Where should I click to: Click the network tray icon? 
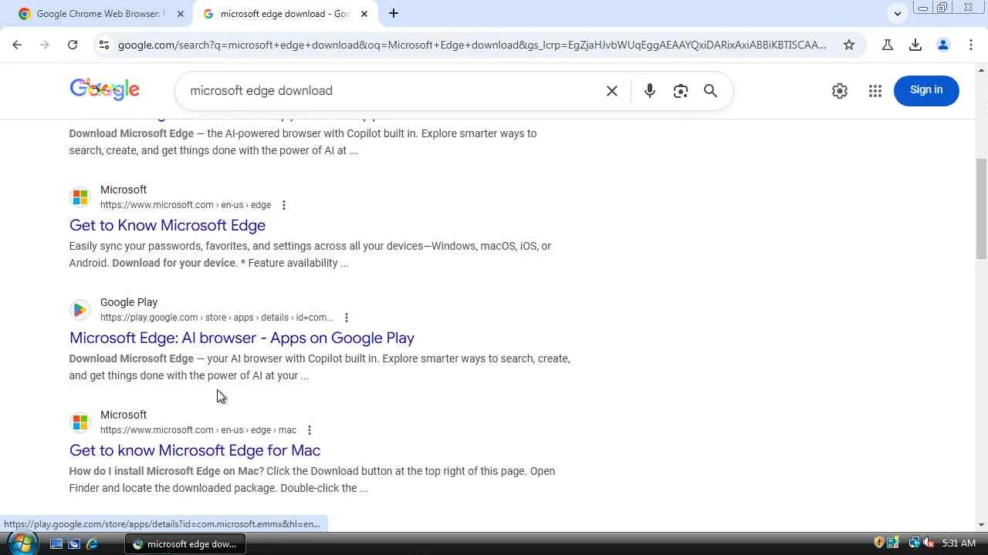pyautogui.click(x=915, y=543)
